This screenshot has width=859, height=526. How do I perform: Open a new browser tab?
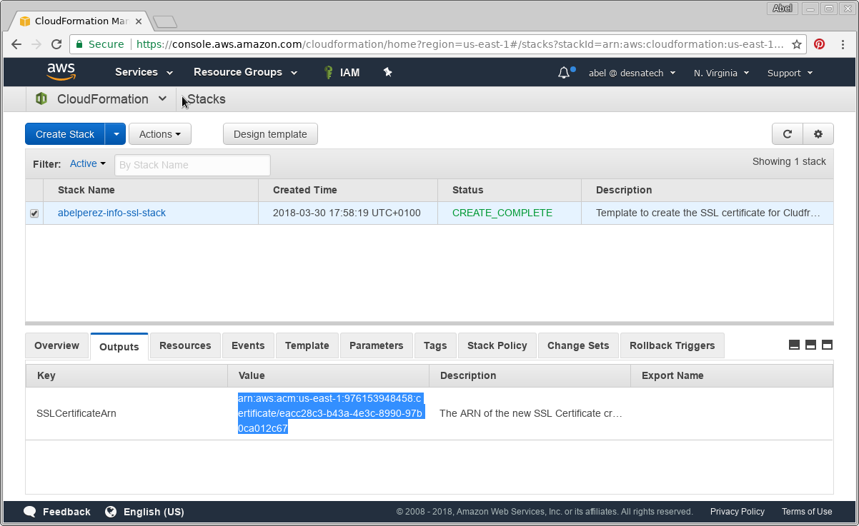pyautogui.click(x=165, y=22)
